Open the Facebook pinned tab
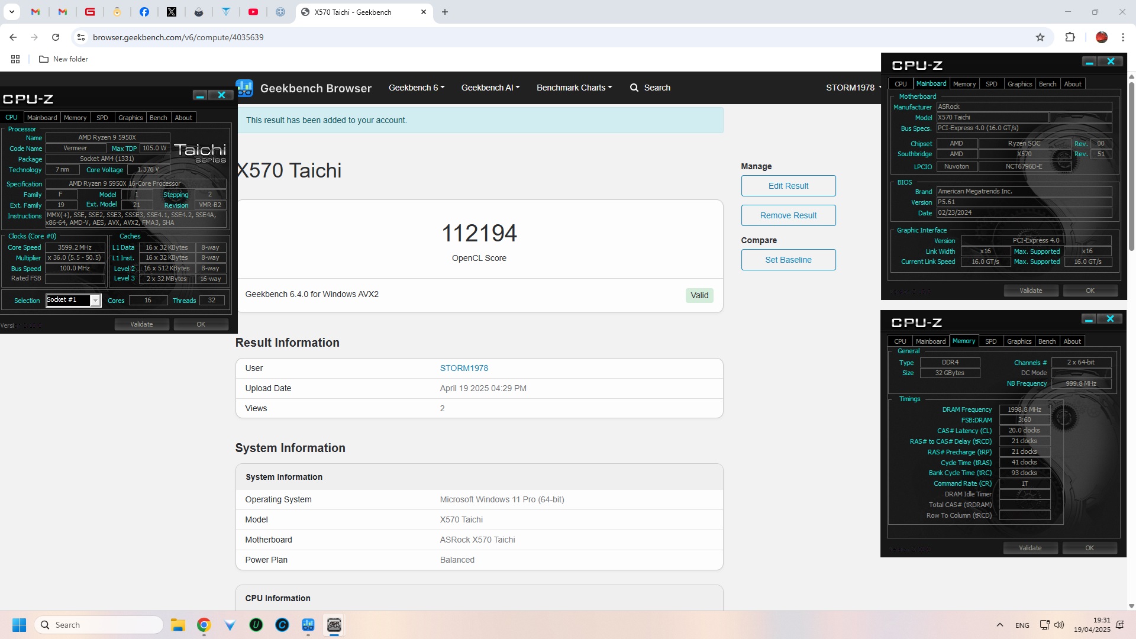The image size is (1136, 639). (x=144, y=12)
